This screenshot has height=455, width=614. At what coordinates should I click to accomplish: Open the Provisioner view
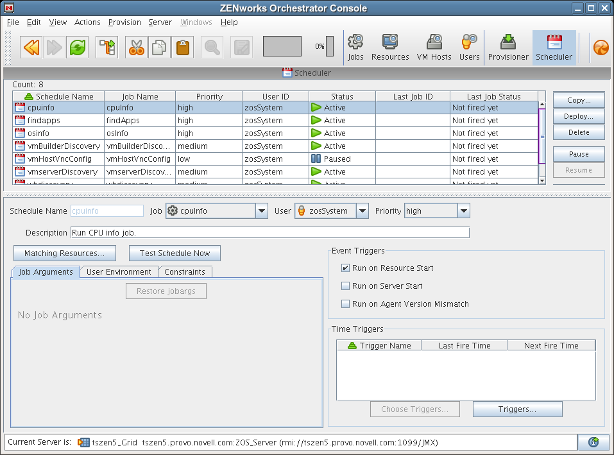pos(508,47)
